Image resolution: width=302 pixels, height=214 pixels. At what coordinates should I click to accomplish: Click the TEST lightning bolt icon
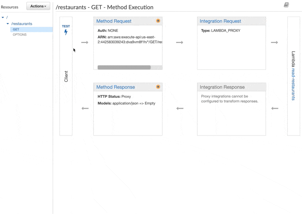pos(66,32)
